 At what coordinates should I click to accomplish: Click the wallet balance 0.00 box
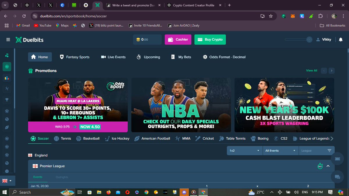[147, 39]
